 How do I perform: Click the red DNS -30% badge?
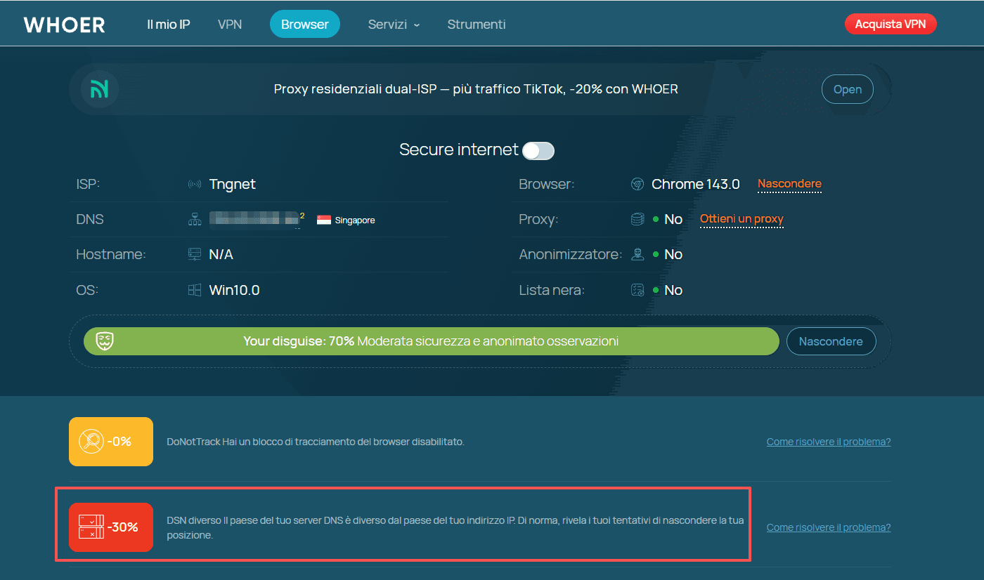click(111, 527)
